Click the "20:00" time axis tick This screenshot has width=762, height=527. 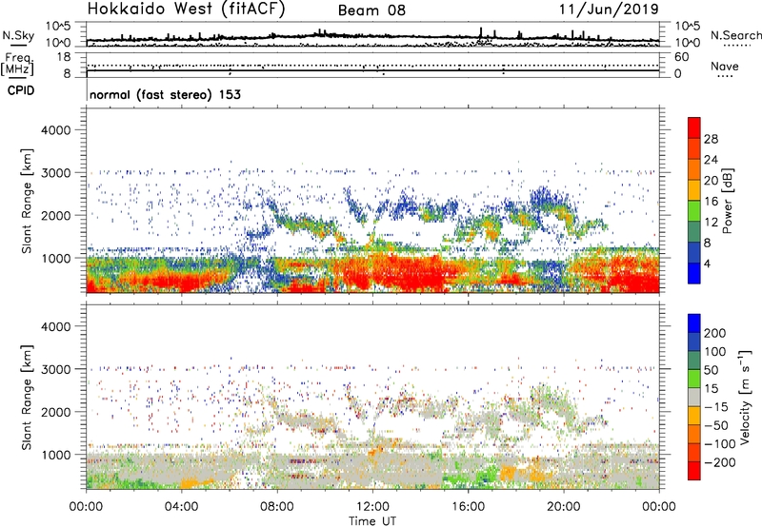pyautogui.click(x=563, y=507)
